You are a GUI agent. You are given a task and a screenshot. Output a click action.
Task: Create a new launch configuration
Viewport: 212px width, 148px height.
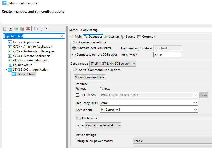pos(5,29)
